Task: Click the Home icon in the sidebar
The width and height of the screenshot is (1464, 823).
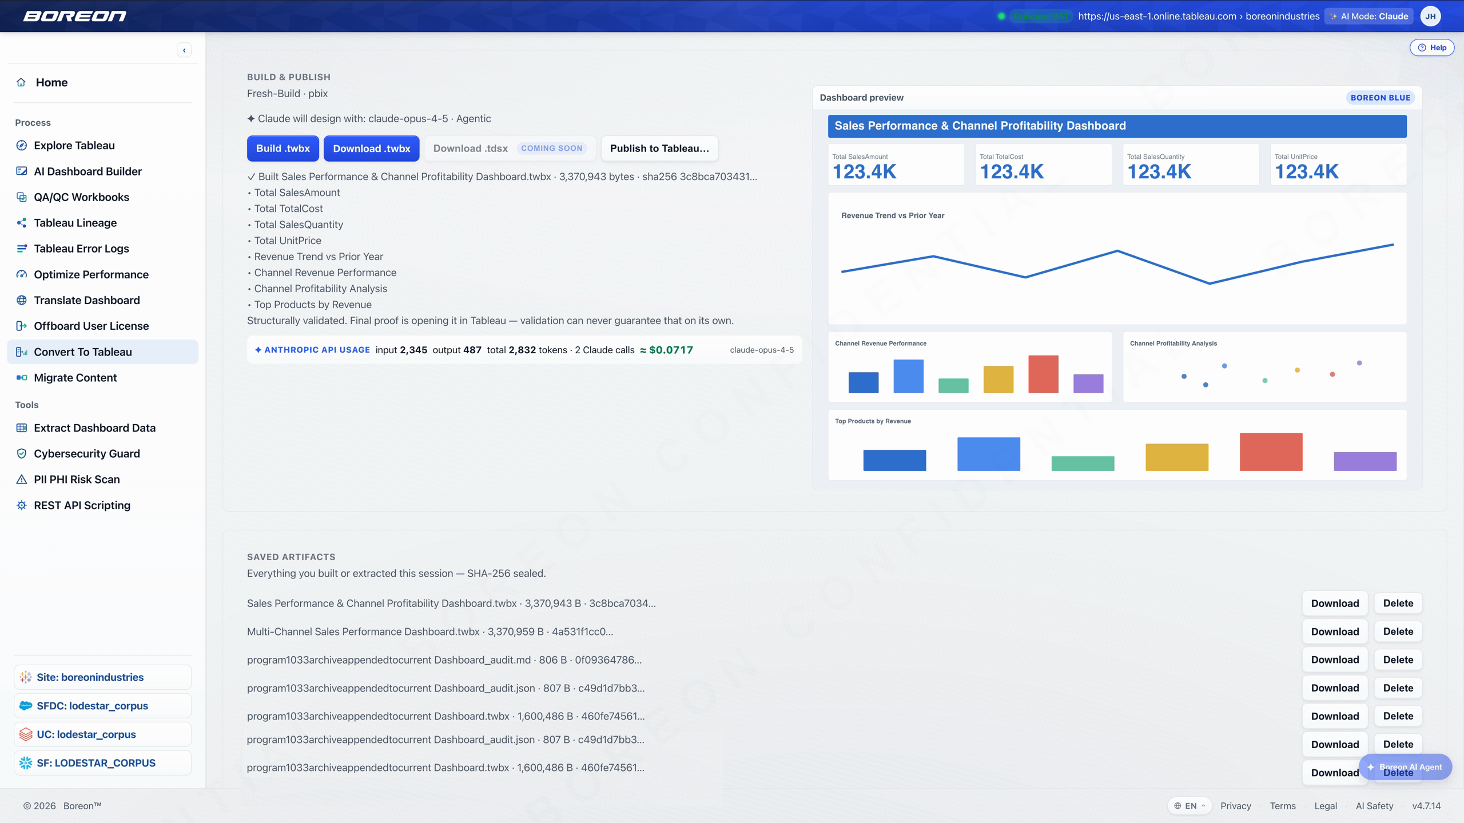Action: coord(21,82)
